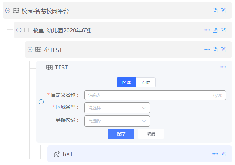
Task: Open more options for test point row
Action: pos(215,154)
